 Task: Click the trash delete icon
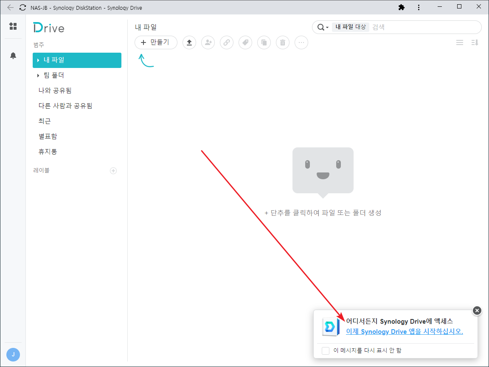tap(283, 42)
